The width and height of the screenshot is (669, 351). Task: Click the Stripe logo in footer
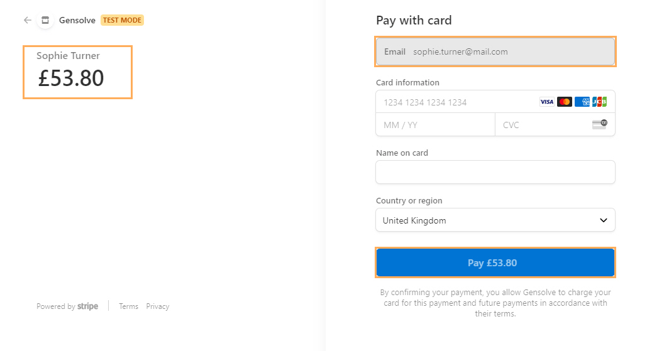point(87,306)
